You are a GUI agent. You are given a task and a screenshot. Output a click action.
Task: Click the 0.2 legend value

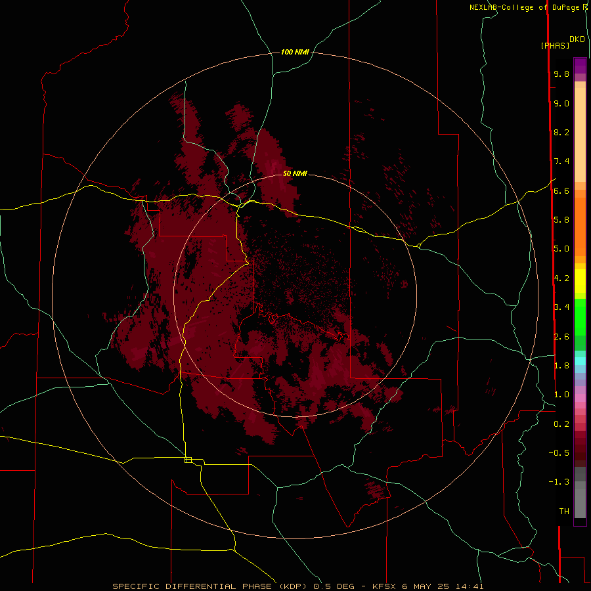point(561,424)
